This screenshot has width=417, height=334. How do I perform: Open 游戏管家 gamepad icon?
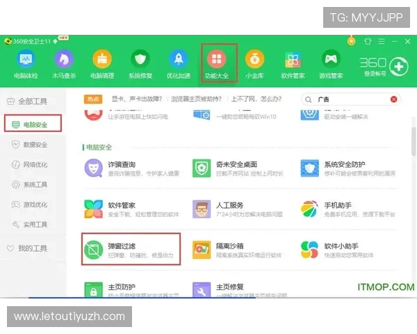pyautogui.click(x=331, y=59)
